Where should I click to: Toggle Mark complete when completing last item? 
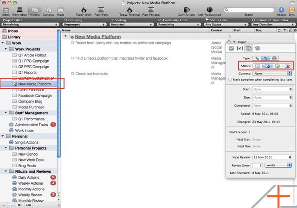pyautogui.click(x=230, y=80)
